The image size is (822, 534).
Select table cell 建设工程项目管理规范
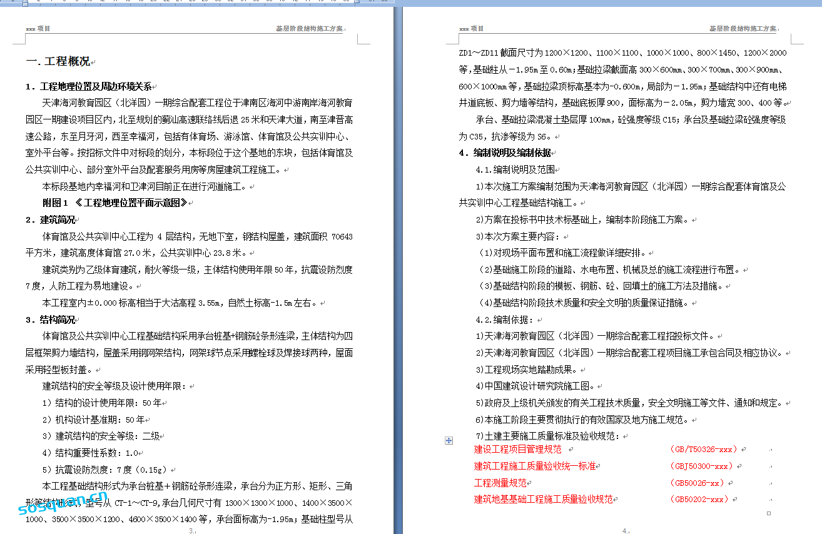[x=518, y=450]
